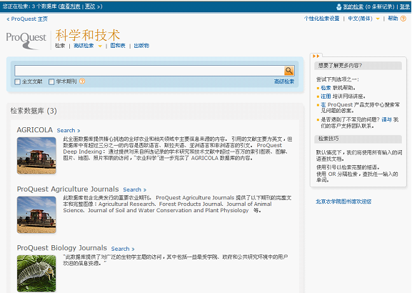The image size is (412, 293).
Task: Click 在 ProQuest 产品支持中心 link
Action: click(323, 104)
